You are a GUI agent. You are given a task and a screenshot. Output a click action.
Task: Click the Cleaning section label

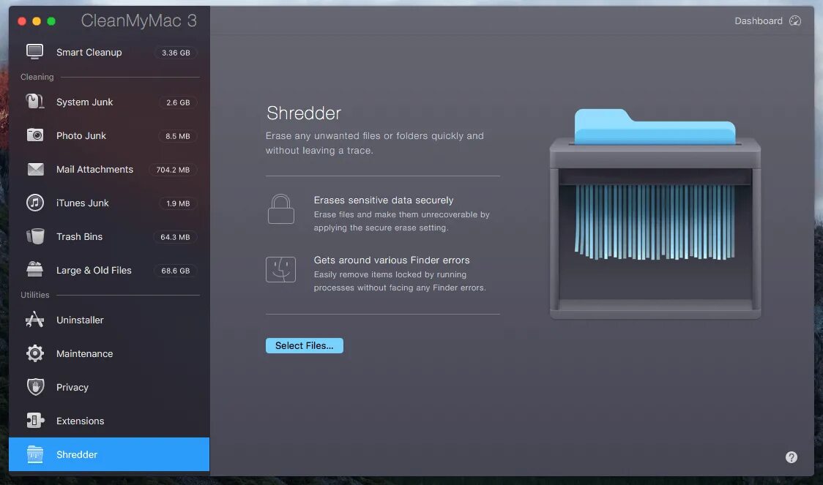click(x=37, y=77)
